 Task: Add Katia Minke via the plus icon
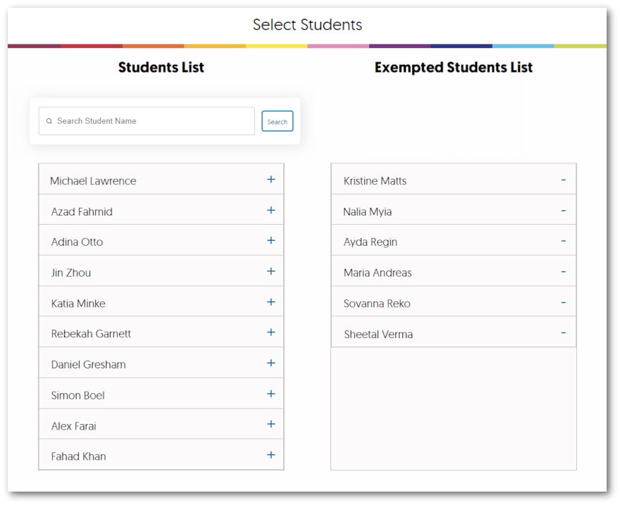271,303
